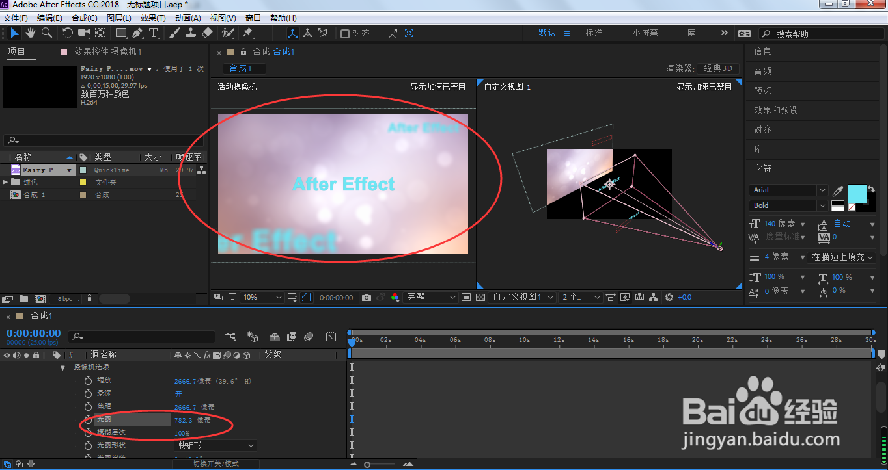Select the Hand tool
This screenshot has width=888, height=470.
(x=31, y=33)
